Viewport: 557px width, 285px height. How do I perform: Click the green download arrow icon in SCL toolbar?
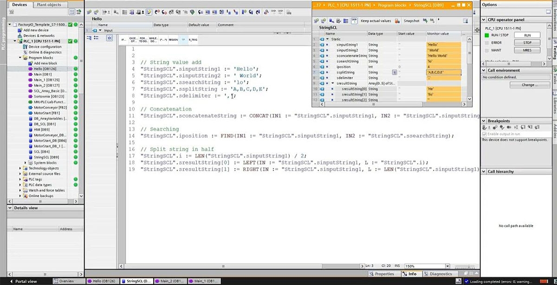click(x=193, y=12)
